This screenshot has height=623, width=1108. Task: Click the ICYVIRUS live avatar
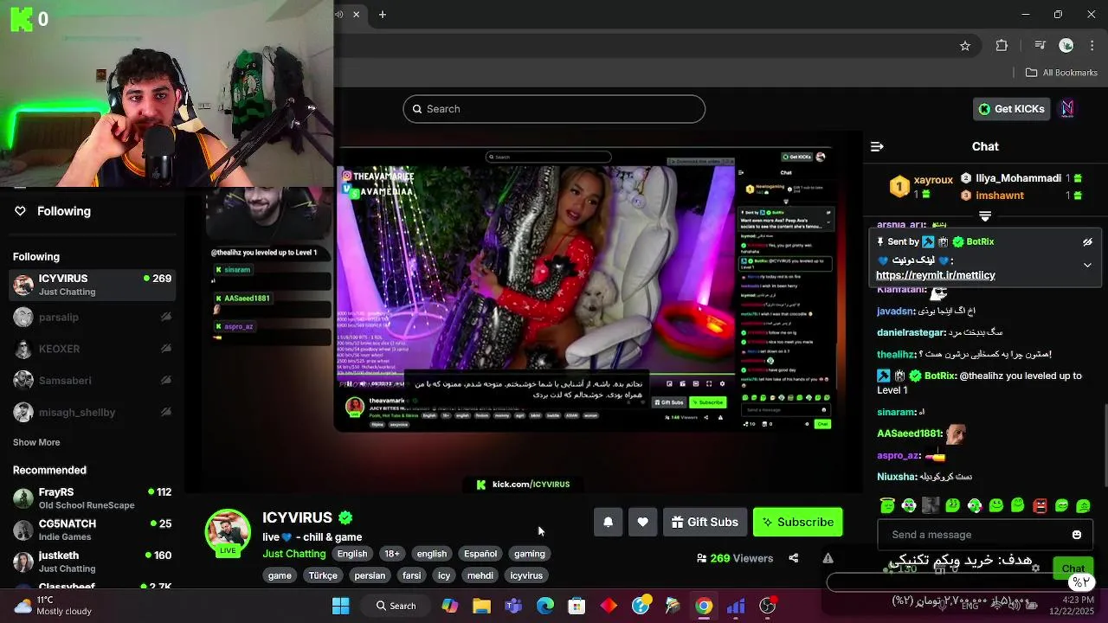click(x=228, y=532)
